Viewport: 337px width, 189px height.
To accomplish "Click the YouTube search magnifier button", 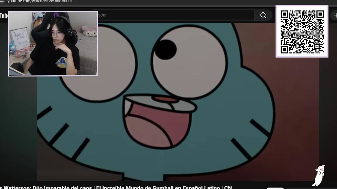I will 263,15.
